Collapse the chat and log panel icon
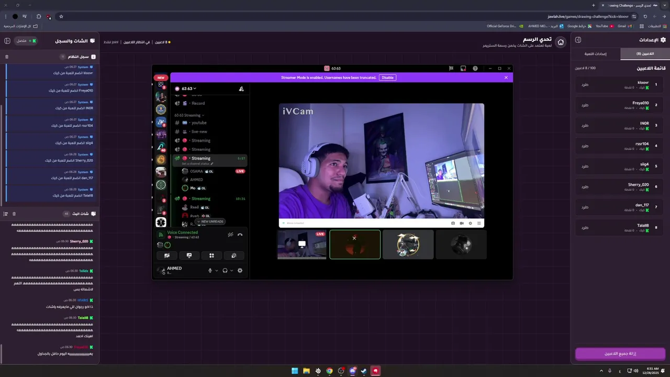670x377 pixels. coord(8,40)
